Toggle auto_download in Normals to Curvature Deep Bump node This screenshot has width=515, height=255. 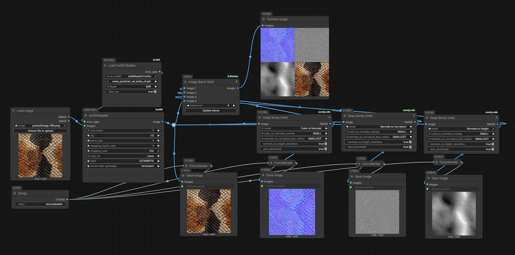pos(410,147)
